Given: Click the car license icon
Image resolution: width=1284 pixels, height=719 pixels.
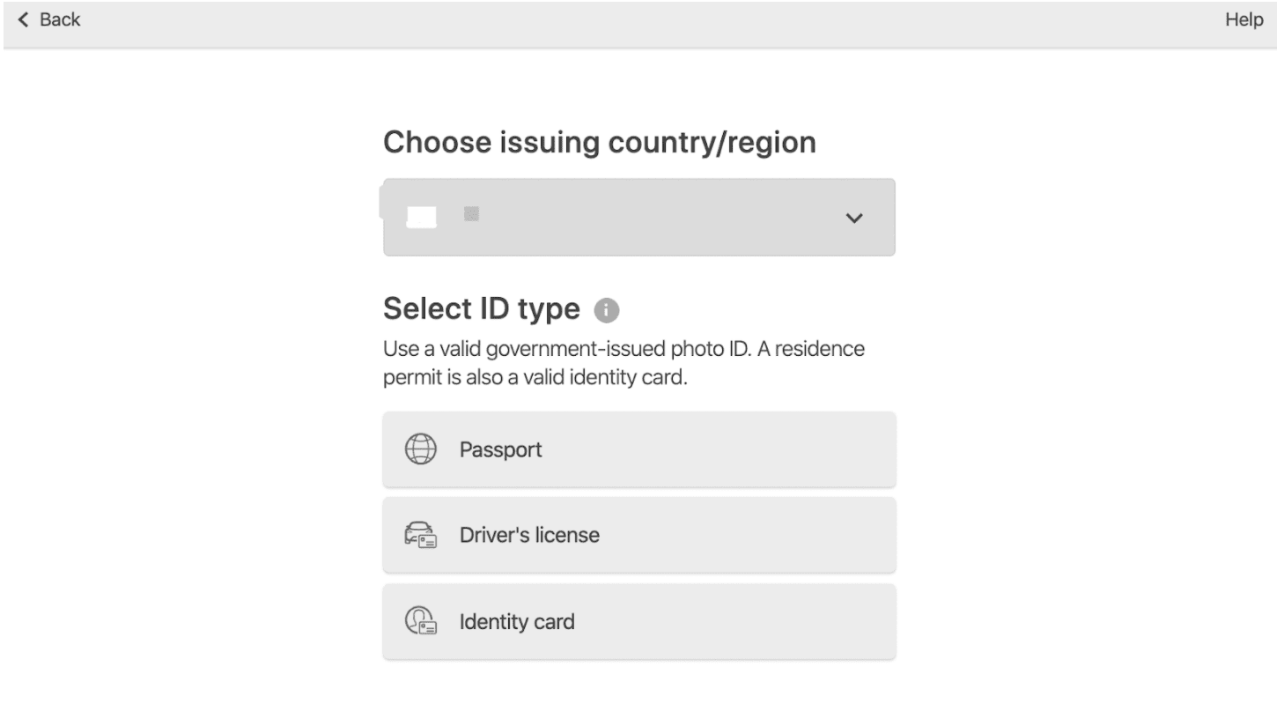Looking at the screenshot, I should point(420,535).
